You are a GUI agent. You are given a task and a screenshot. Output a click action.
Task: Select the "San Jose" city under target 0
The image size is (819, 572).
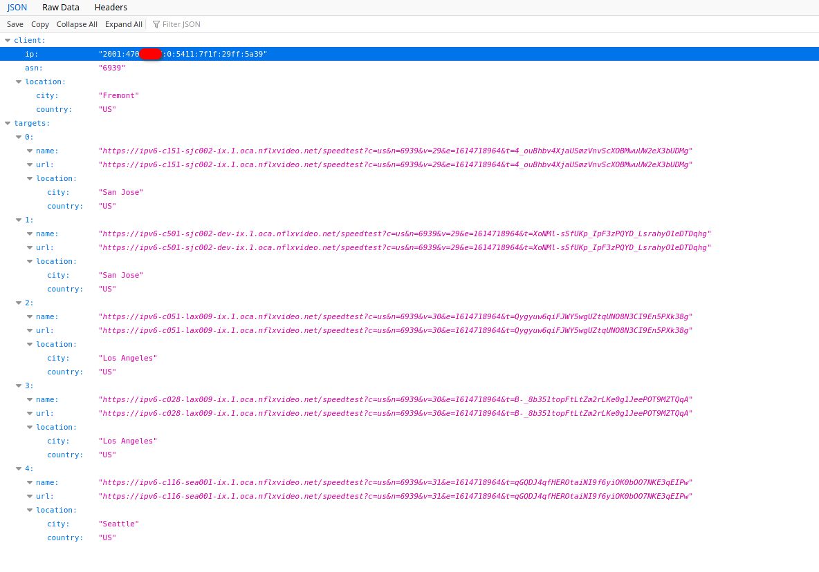[120, 193]
